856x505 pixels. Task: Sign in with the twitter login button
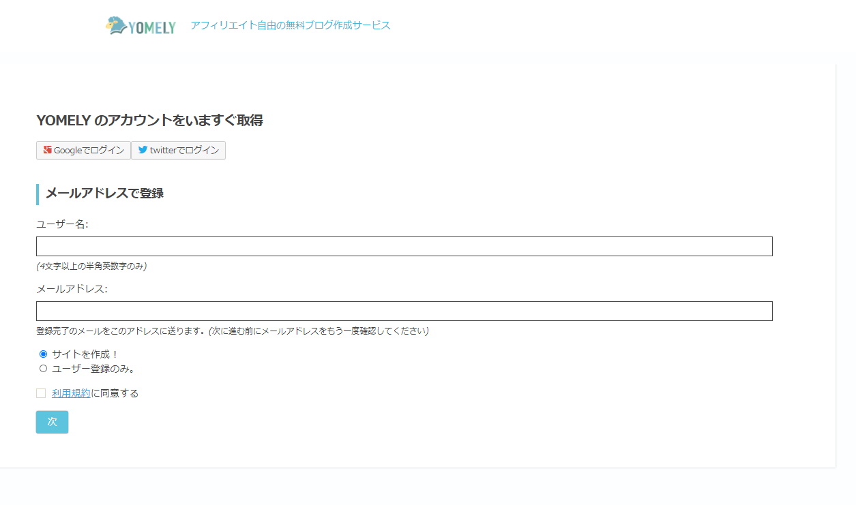179,151
